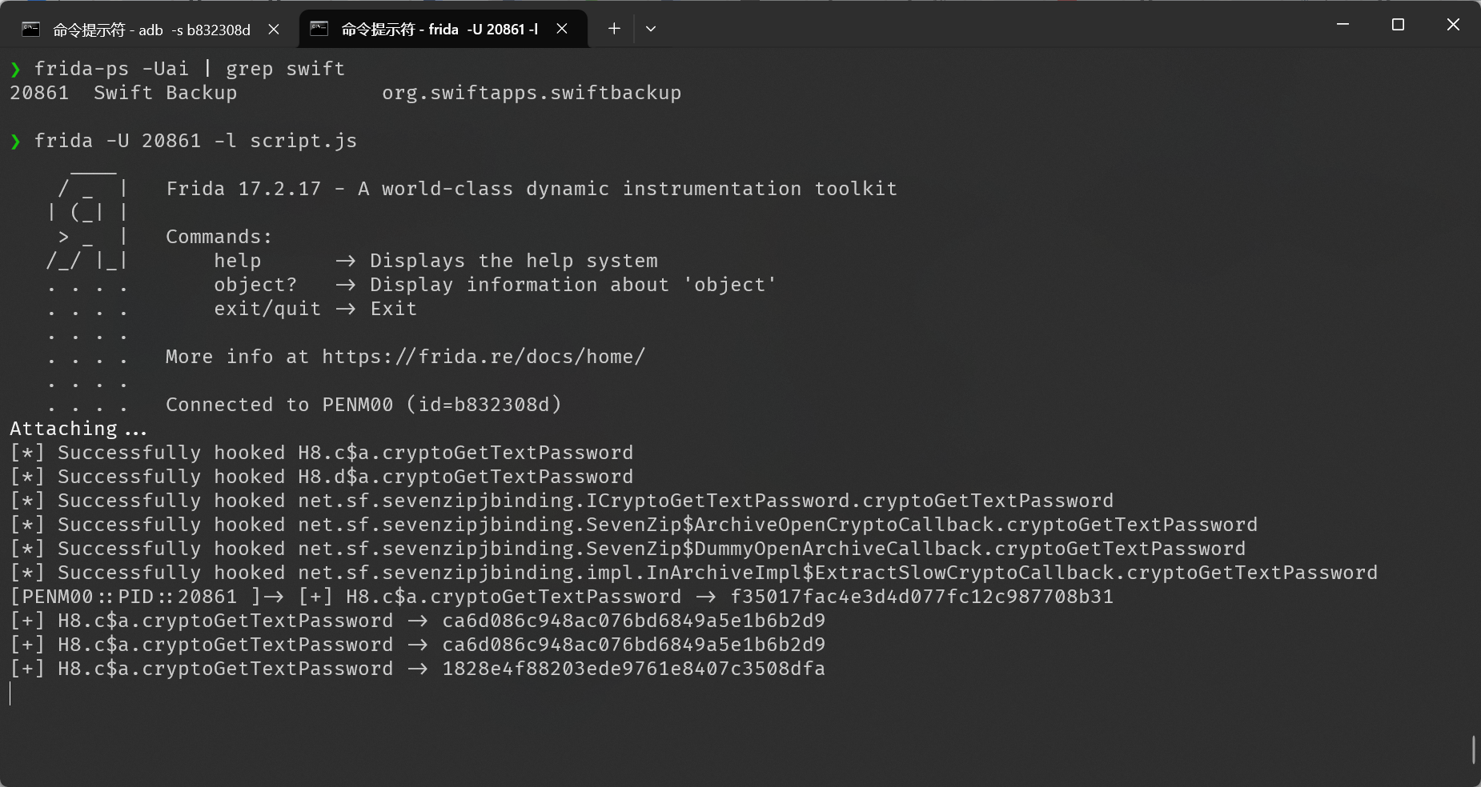The height and width of the screenshot is (787, 1481).
Task: Close the adb -s b832308d tab
Action: pyautogui.click(x=274, y=30)
